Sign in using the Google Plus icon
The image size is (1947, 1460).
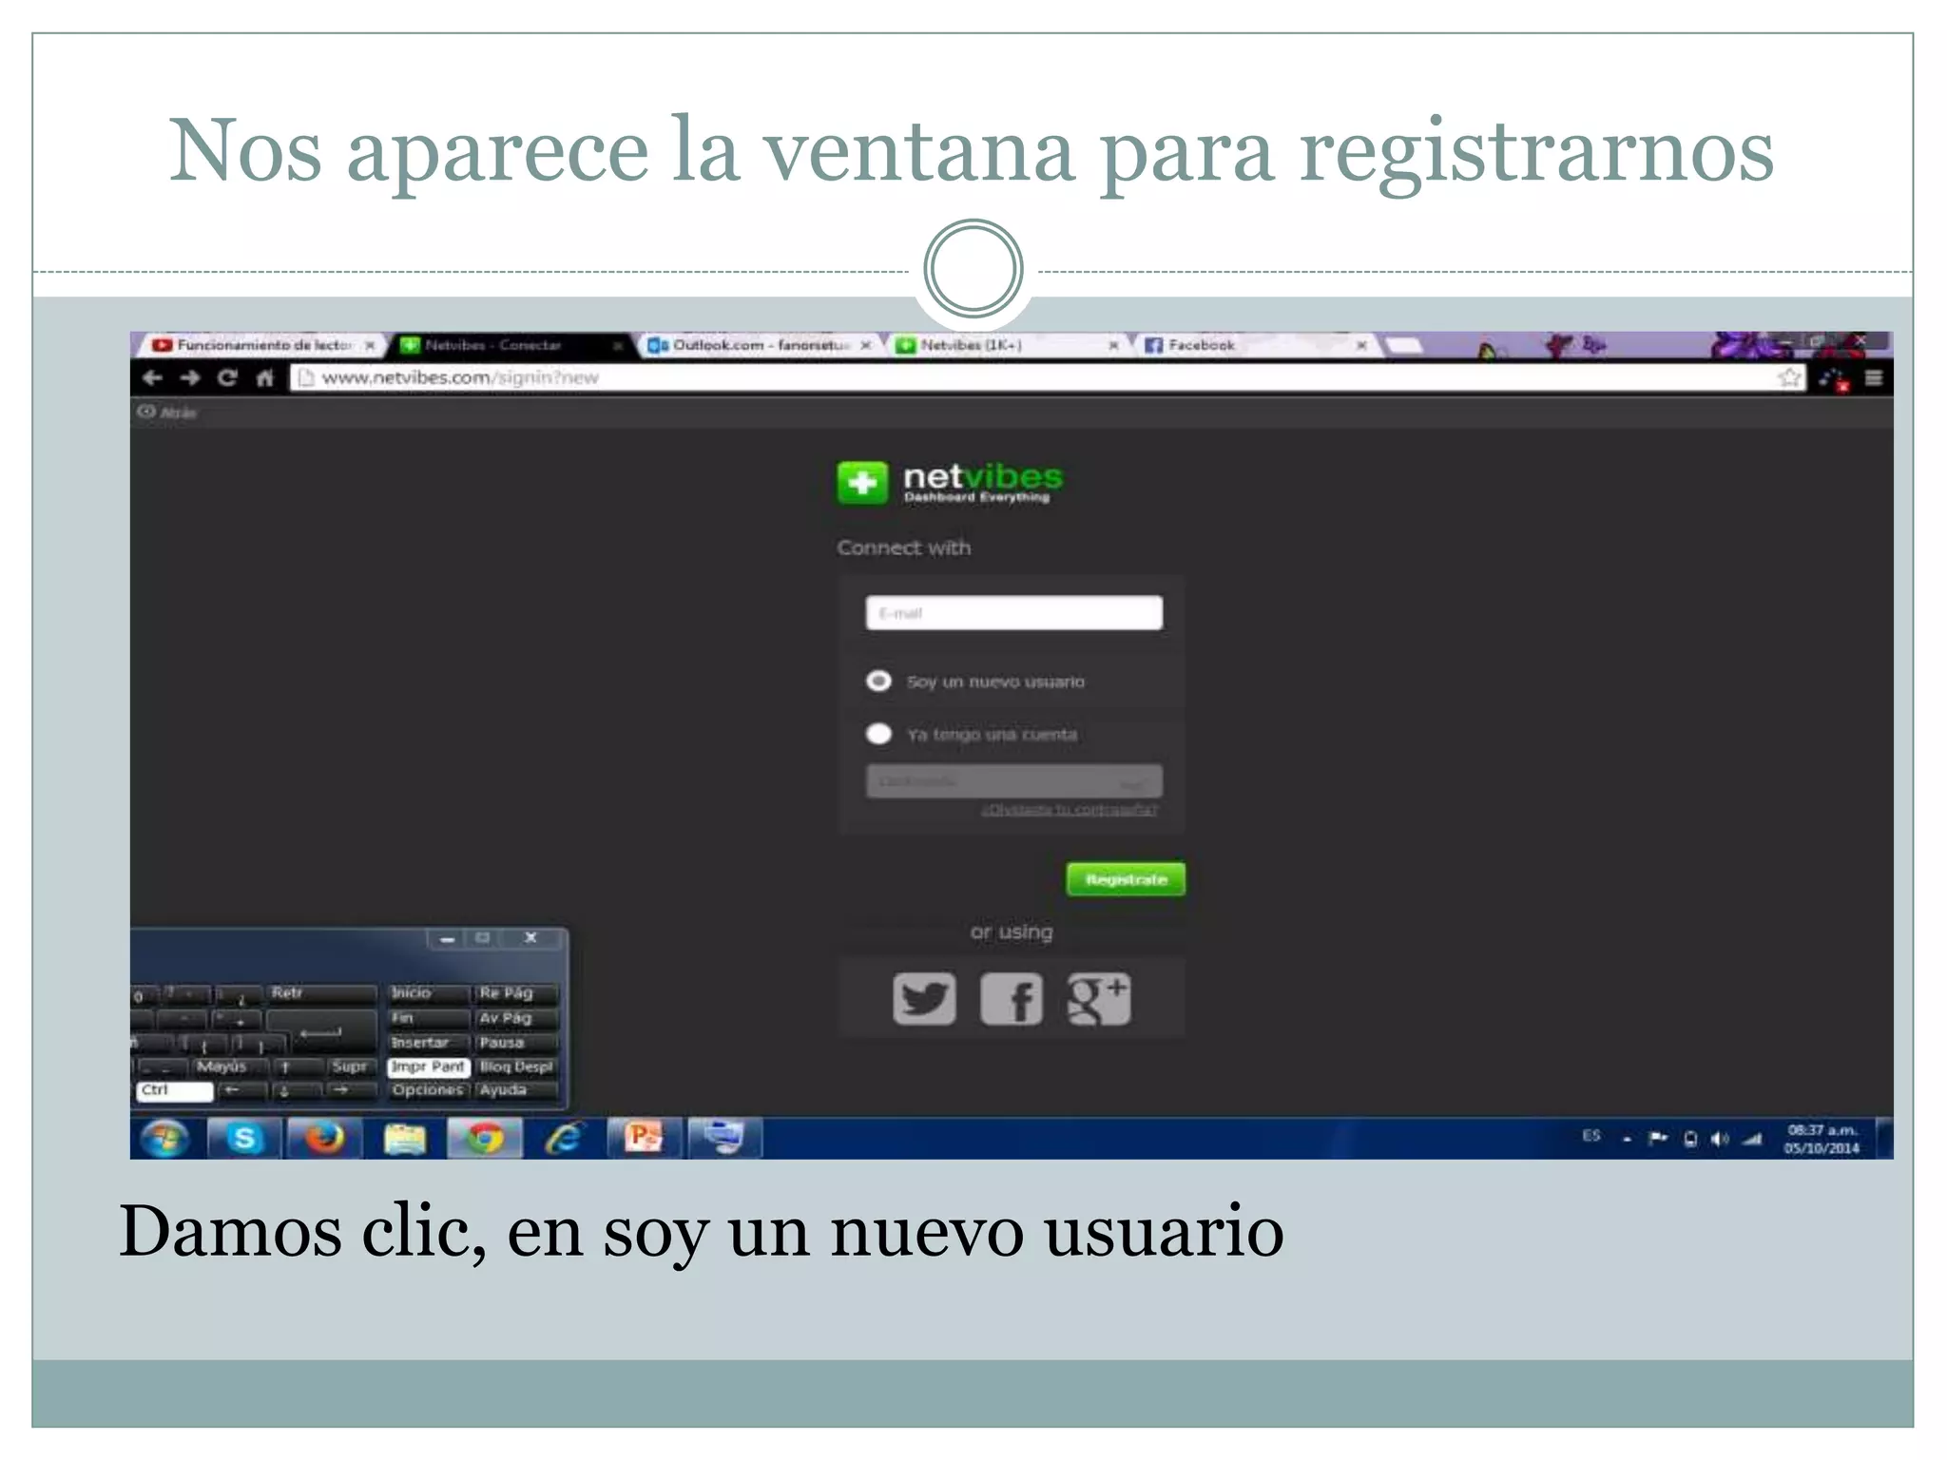point(1099,998)
